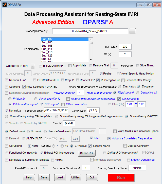Screen dimensions: 162x184
Task: Enable EPI DICOM to NIFTI checkbox
Action: 41,66
